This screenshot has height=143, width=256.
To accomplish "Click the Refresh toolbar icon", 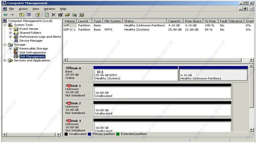I will click(x=47, y=15).
